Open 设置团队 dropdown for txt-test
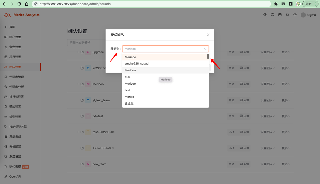 tap(267, 116)
